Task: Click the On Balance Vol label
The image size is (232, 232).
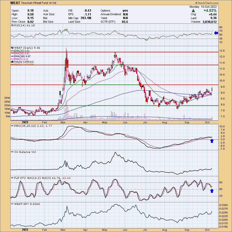Action: coord(25,152)
